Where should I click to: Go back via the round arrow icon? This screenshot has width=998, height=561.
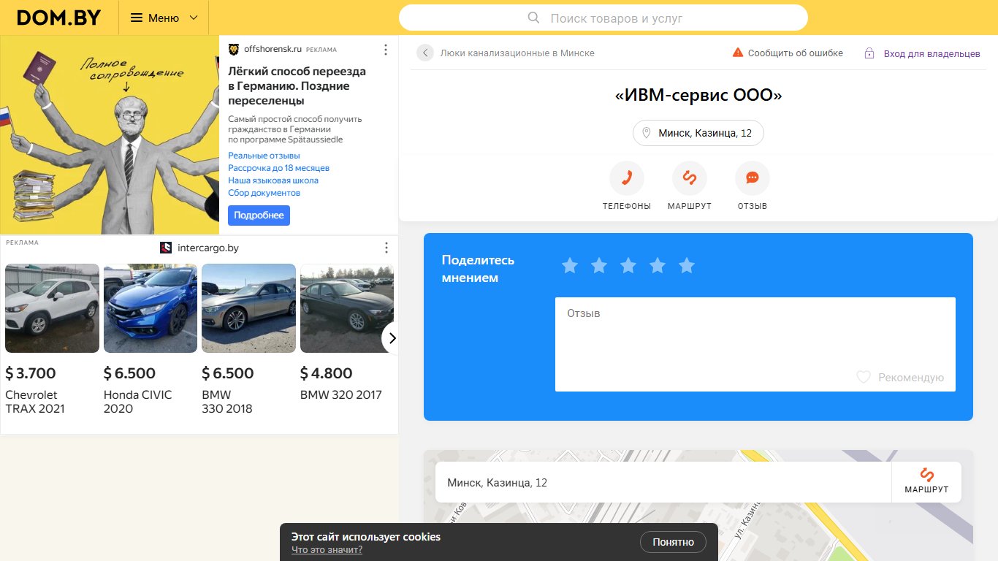click(425, 53)
